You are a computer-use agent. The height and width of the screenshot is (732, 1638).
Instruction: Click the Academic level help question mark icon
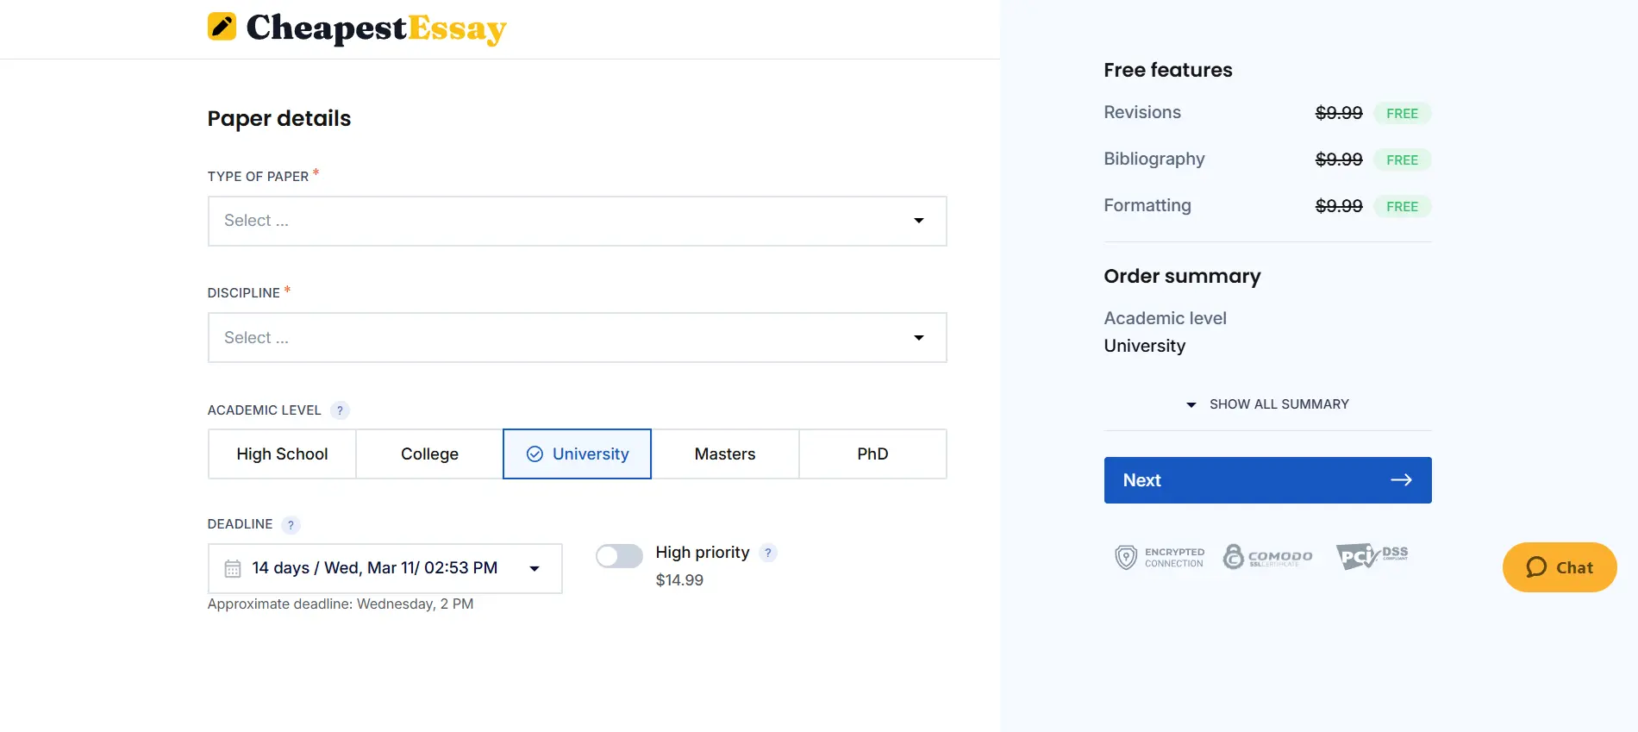pyautogui.click(x=340, y=410)
